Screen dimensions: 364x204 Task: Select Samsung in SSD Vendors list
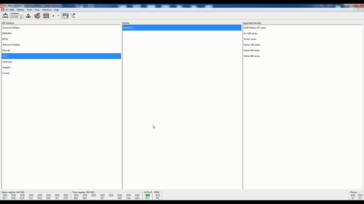tap(7, 62)
